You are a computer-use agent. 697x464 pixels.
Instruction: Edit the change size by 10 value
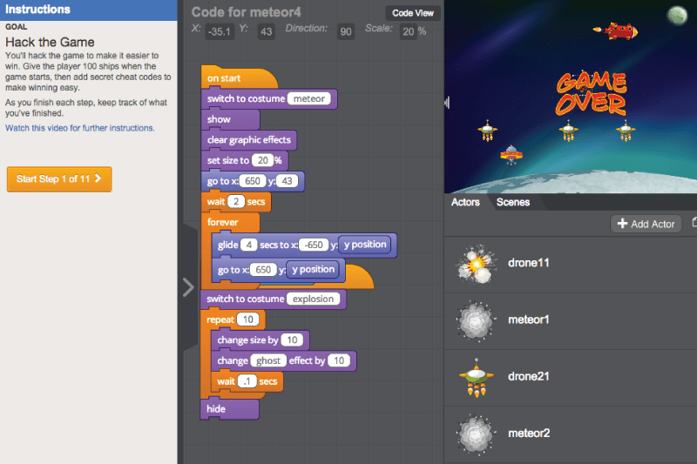pyautogui.click(x=292, y=340)
